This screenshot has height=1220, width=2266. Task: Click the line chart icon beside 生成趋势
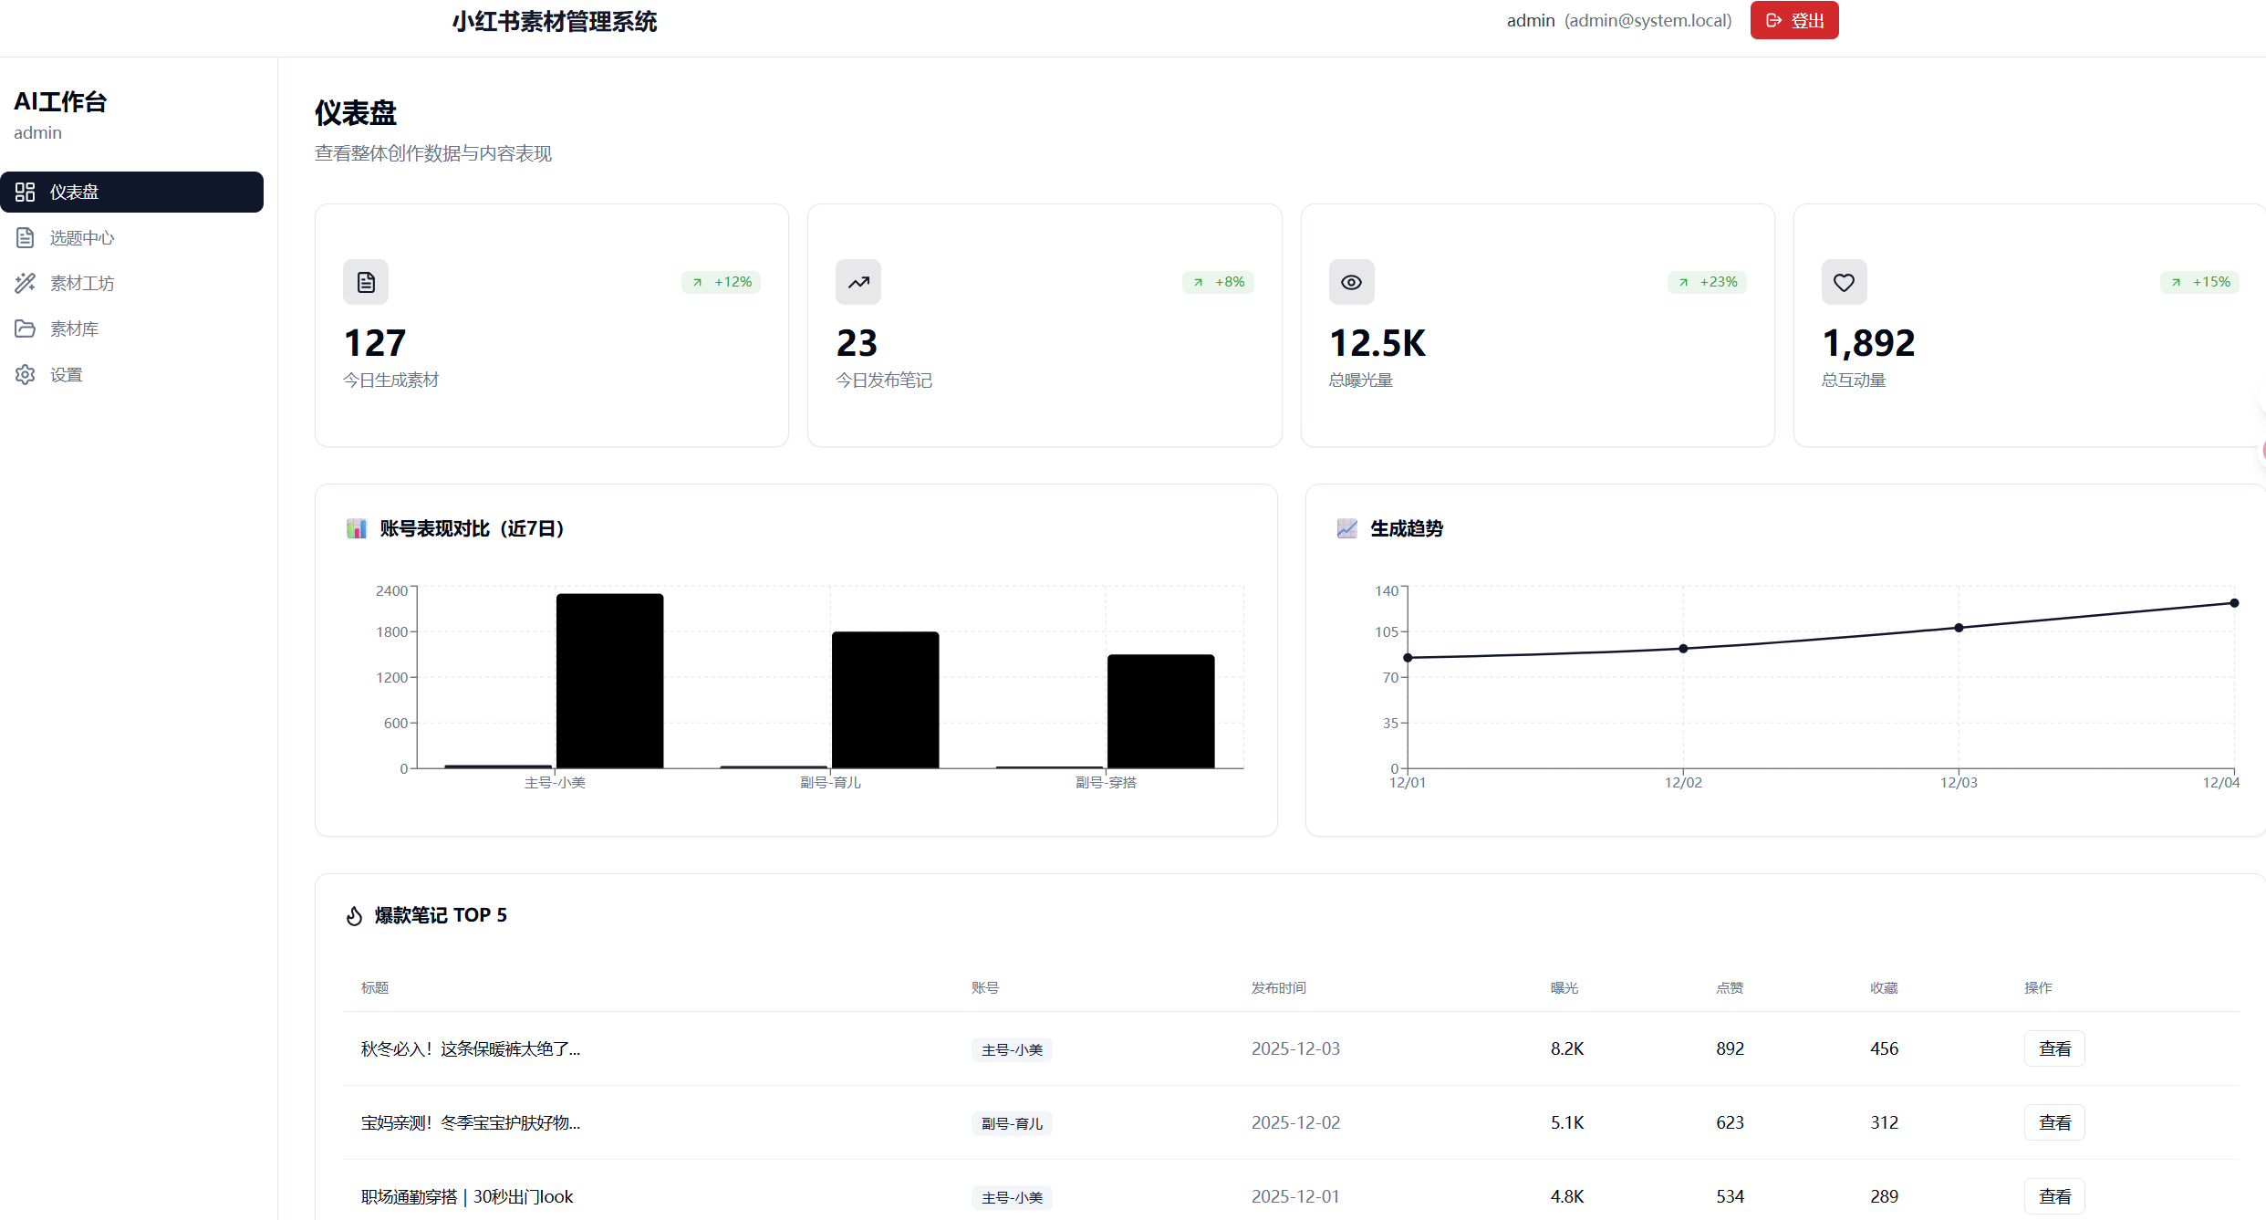(1346, 528)
